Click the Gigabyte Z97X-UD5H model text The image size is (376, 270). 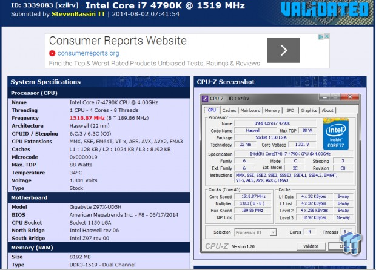pos(95,207)
